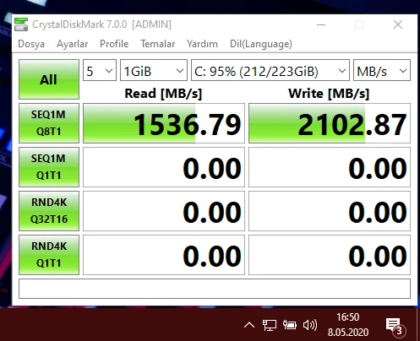Open the notification center icon

395,327
